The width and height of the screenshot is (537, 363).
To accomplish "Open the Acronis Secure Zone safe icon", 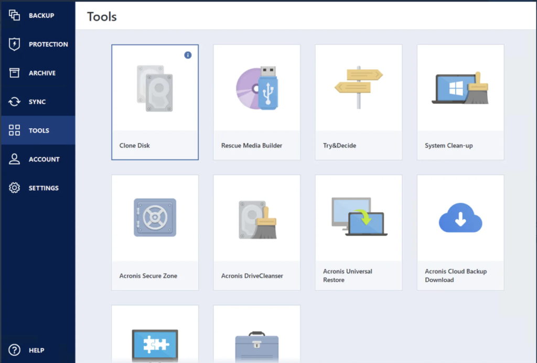I will [155, 217].
